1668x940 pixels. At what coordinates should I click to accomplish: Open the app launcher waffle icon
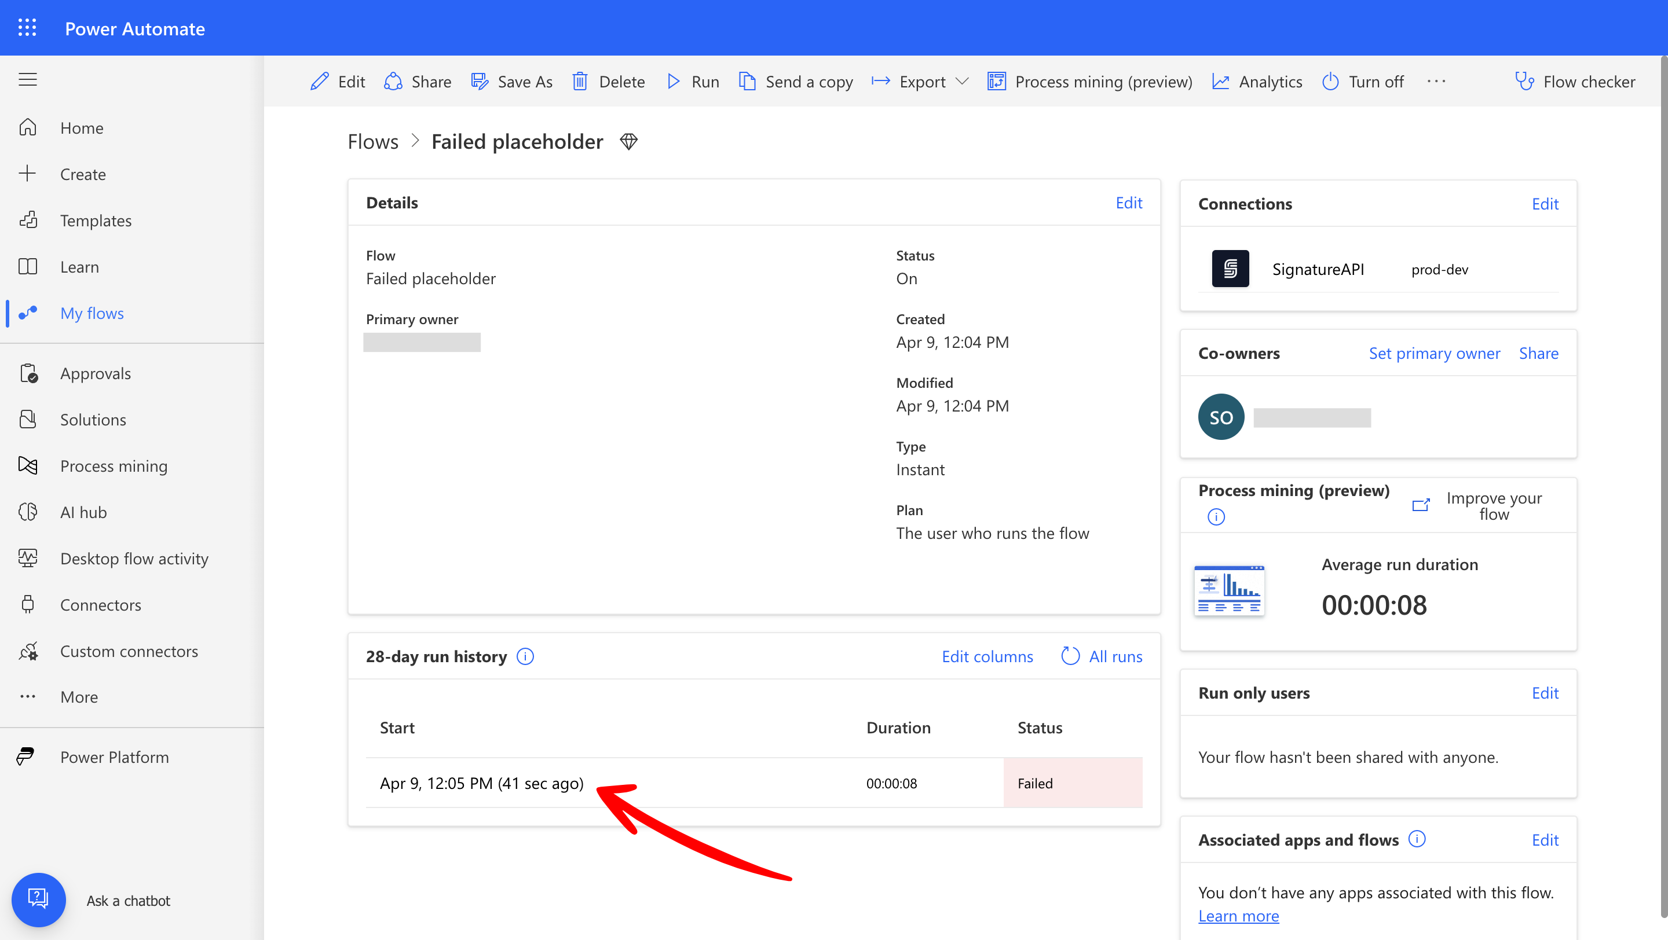[x=27, y=28]
